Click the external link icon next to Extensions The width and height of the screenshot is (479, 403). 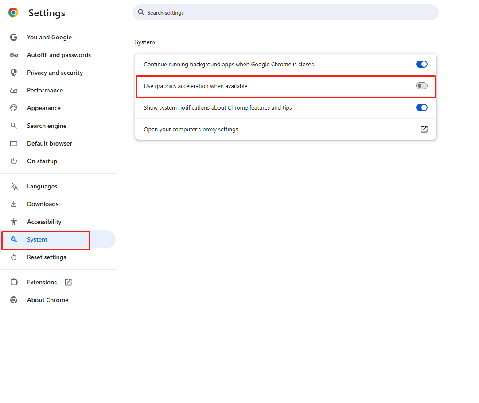click(68, 282)
